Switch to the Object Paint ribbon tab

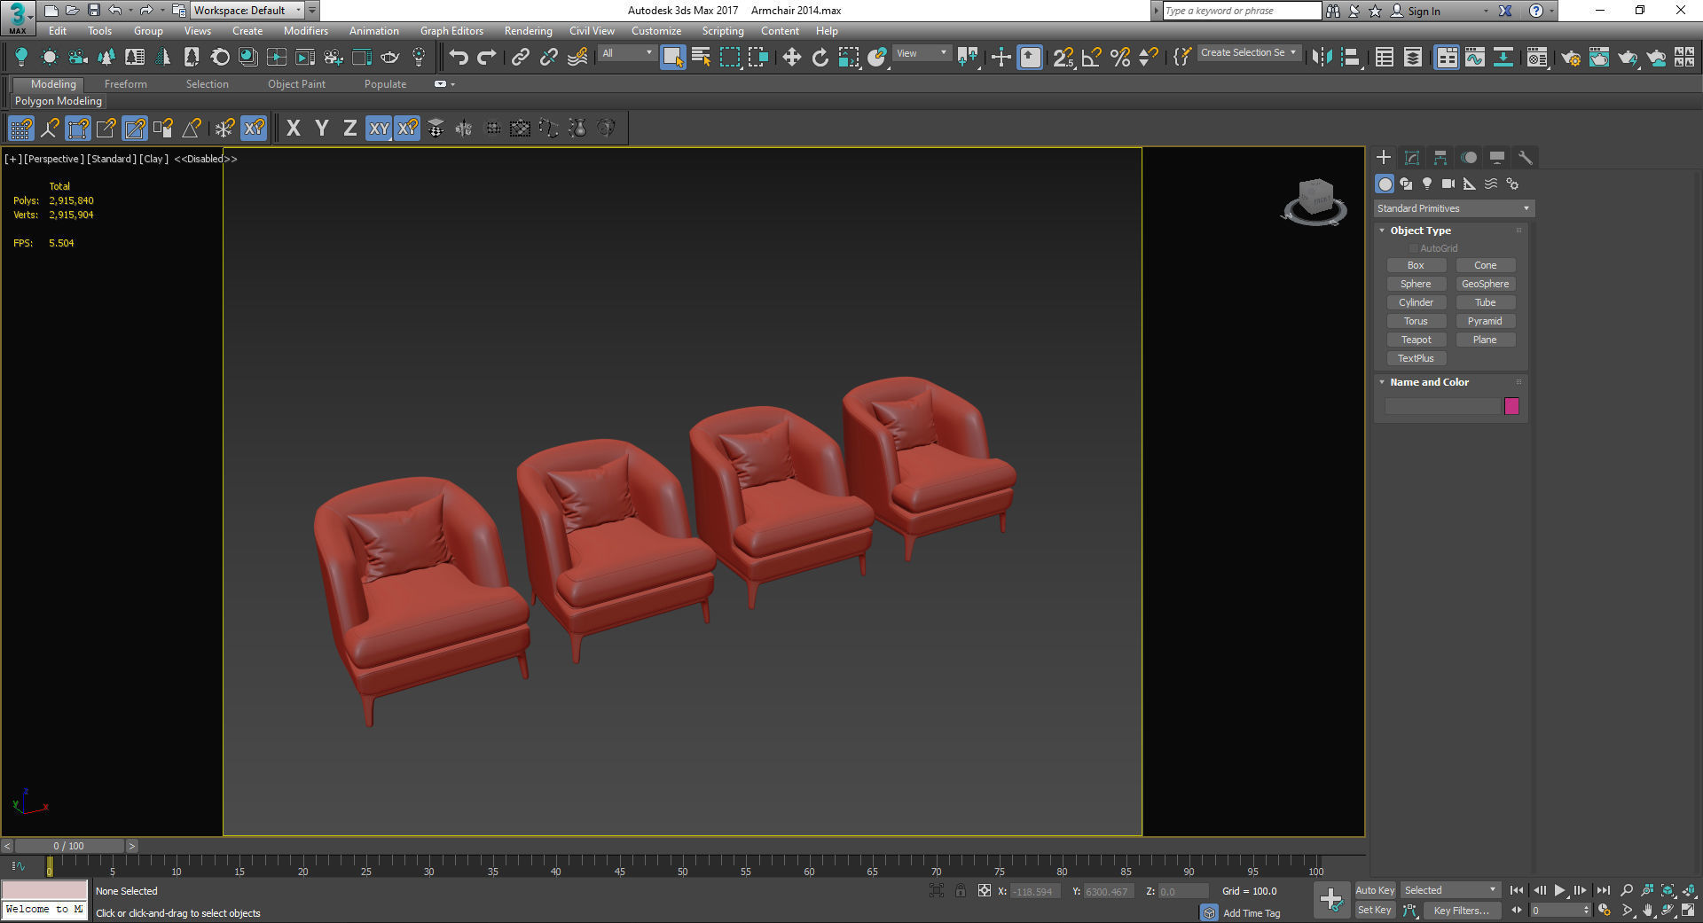pos(297,84)
